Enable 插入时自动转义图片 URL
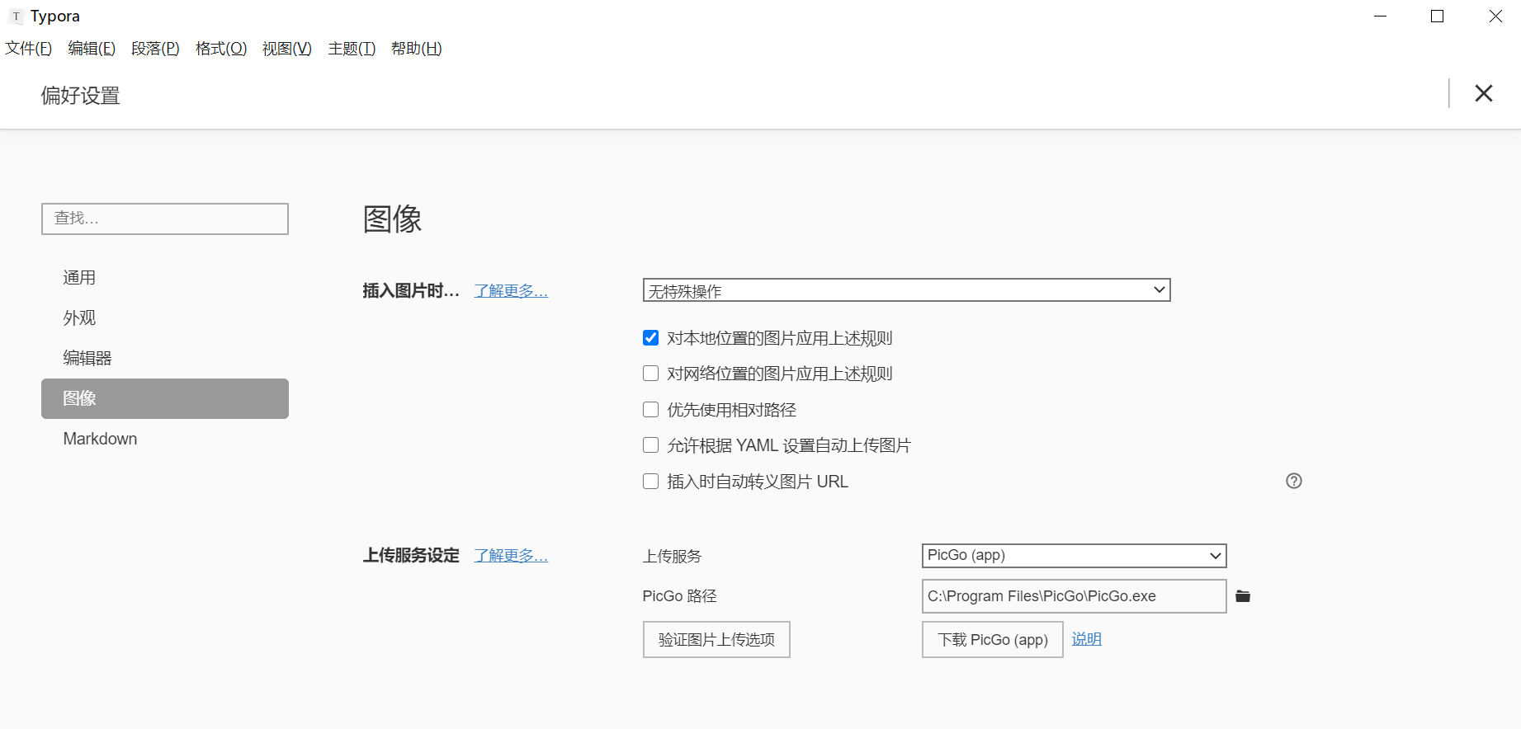 [650, 482]
